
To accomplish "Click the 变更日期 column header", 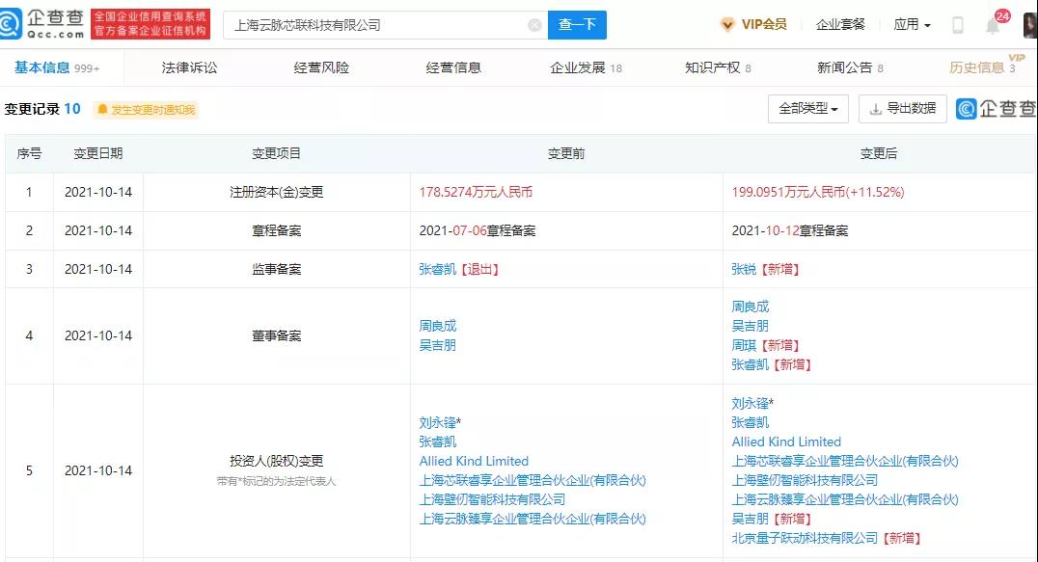I will tap(98, 153).
